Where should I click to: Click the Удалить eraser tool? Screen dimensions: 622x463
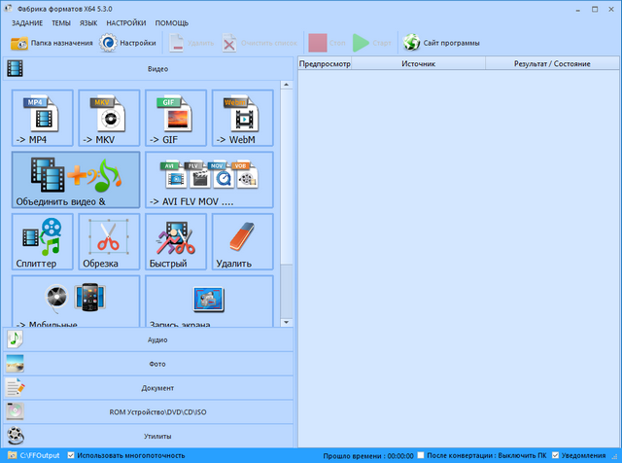tap(242, 242)
